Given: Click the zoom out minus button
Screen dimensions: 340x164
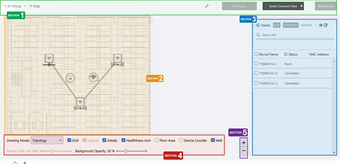Looking at the screenshot, I should coord(244,151).
